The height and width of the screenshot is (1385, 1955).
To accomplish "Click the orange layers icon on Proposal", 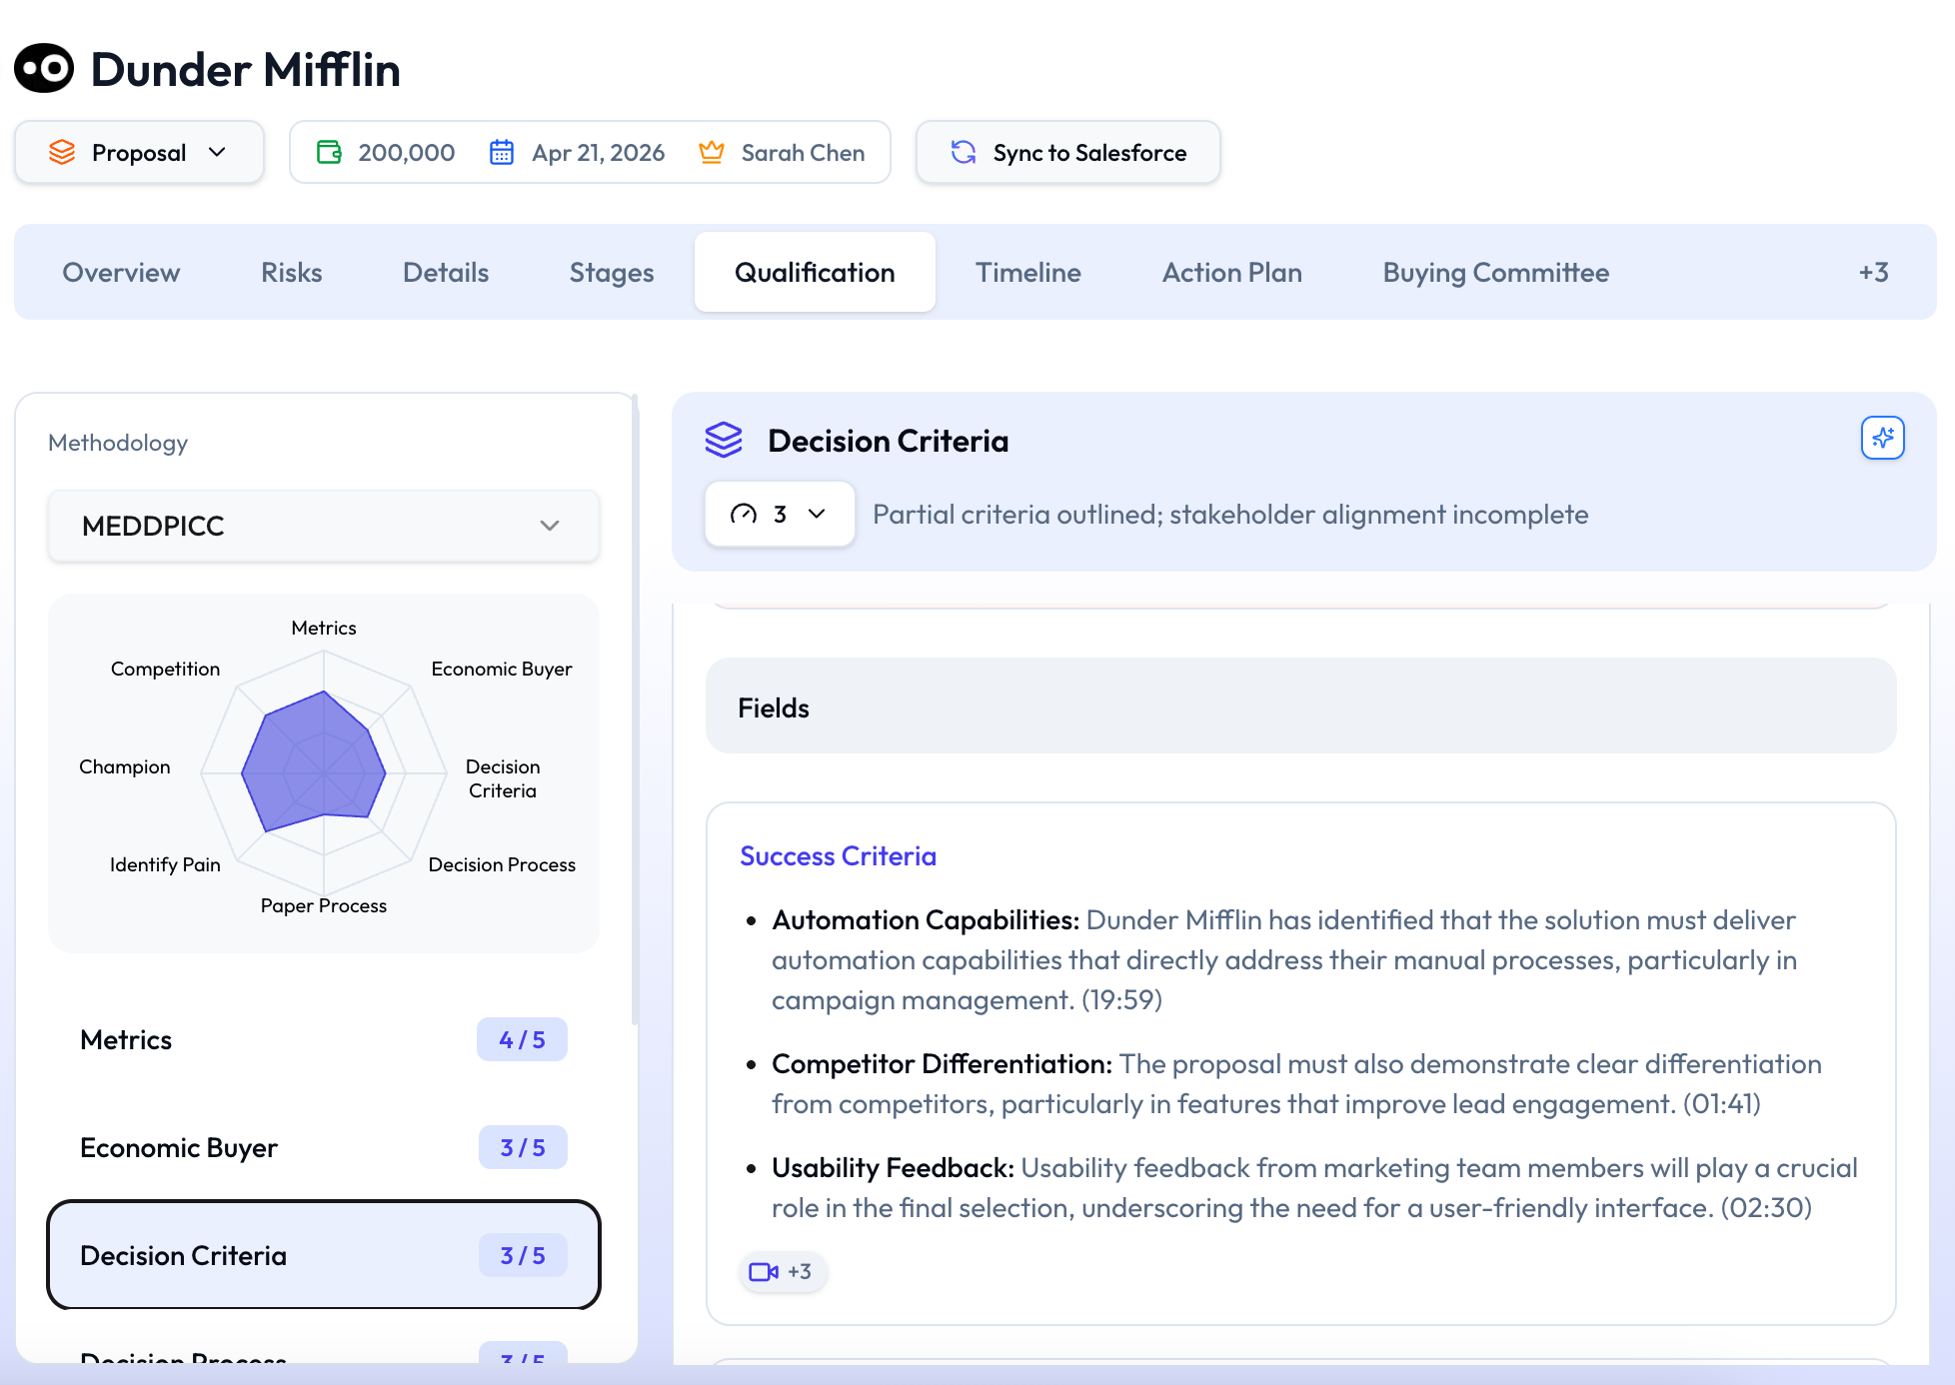I will (x=62, y=152).
